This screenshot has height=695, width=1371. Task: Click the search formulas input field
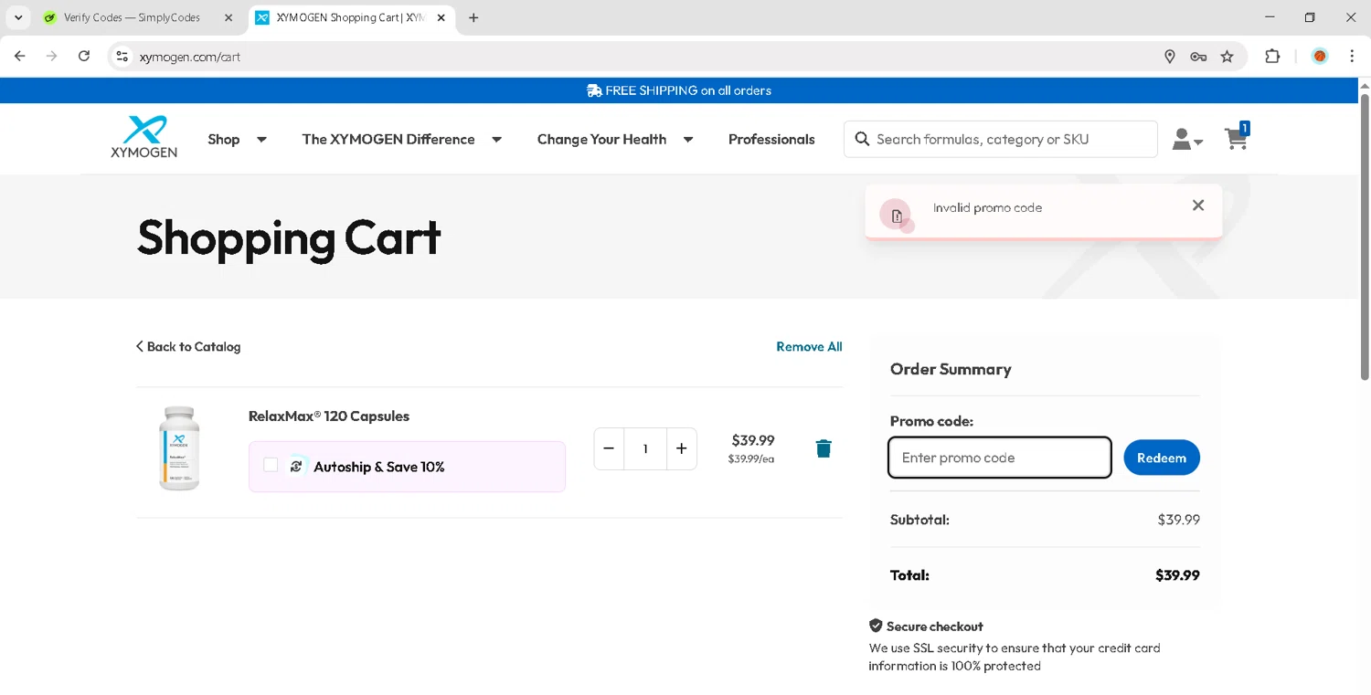(x=1001, y=139)
